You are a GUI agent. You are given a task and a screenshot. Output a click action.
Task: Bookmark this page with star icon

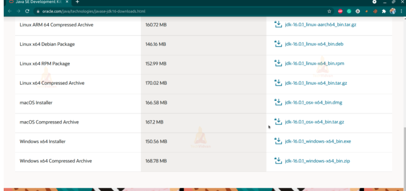point(329,11)
